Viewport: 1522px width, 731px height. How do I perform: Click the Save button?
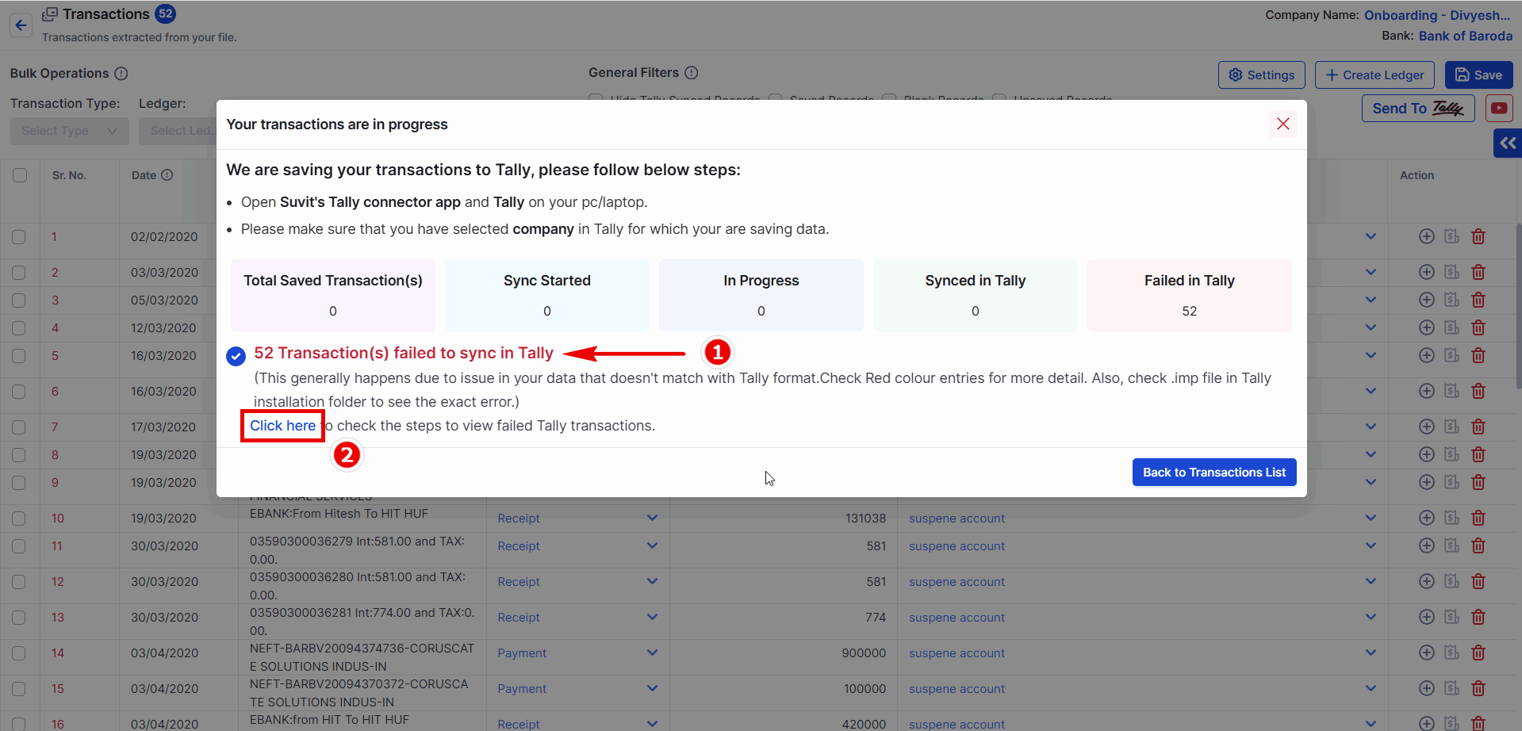1478,75
